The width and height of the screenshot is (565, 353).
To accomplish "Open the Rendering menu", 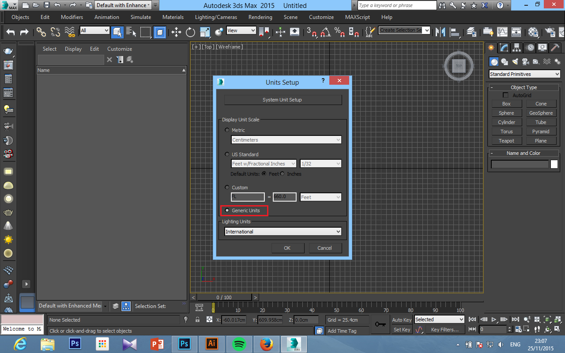I will [x=260, y=17].
